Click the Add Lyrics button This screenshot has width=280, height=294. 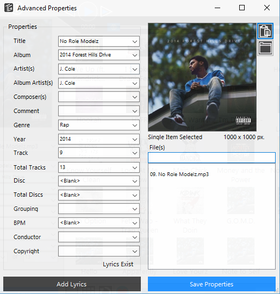coord(72,284)
